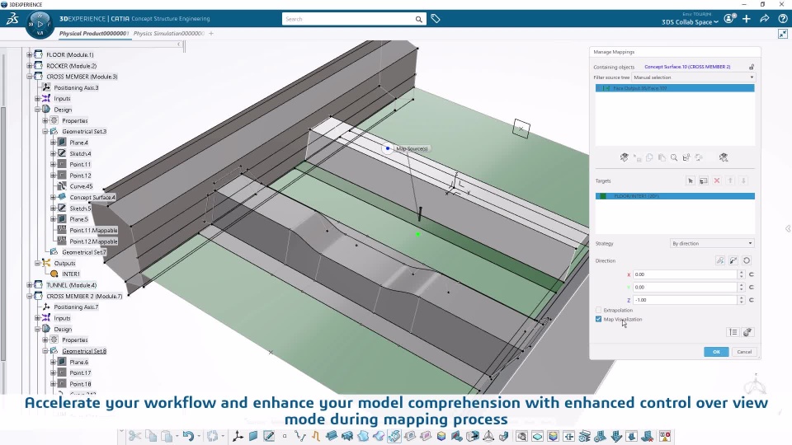Image resolution: width=792 pixels, height=445 pixels.
Task: Click the Search field in top bar
Action: click(x=348, y=19)
